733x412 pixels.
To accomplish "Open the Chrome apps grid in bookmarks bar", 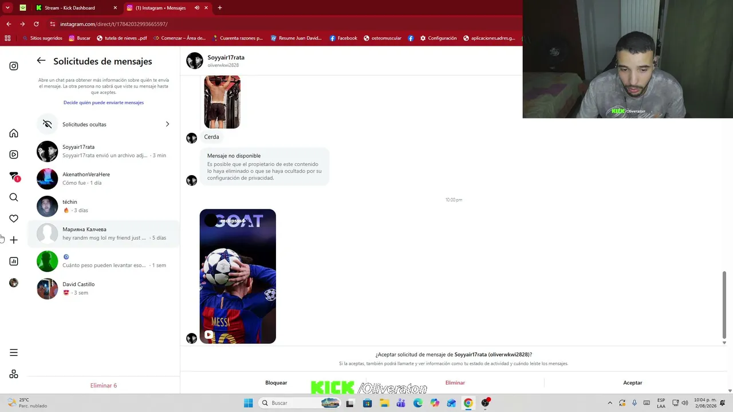I will (x=7, y=38).
